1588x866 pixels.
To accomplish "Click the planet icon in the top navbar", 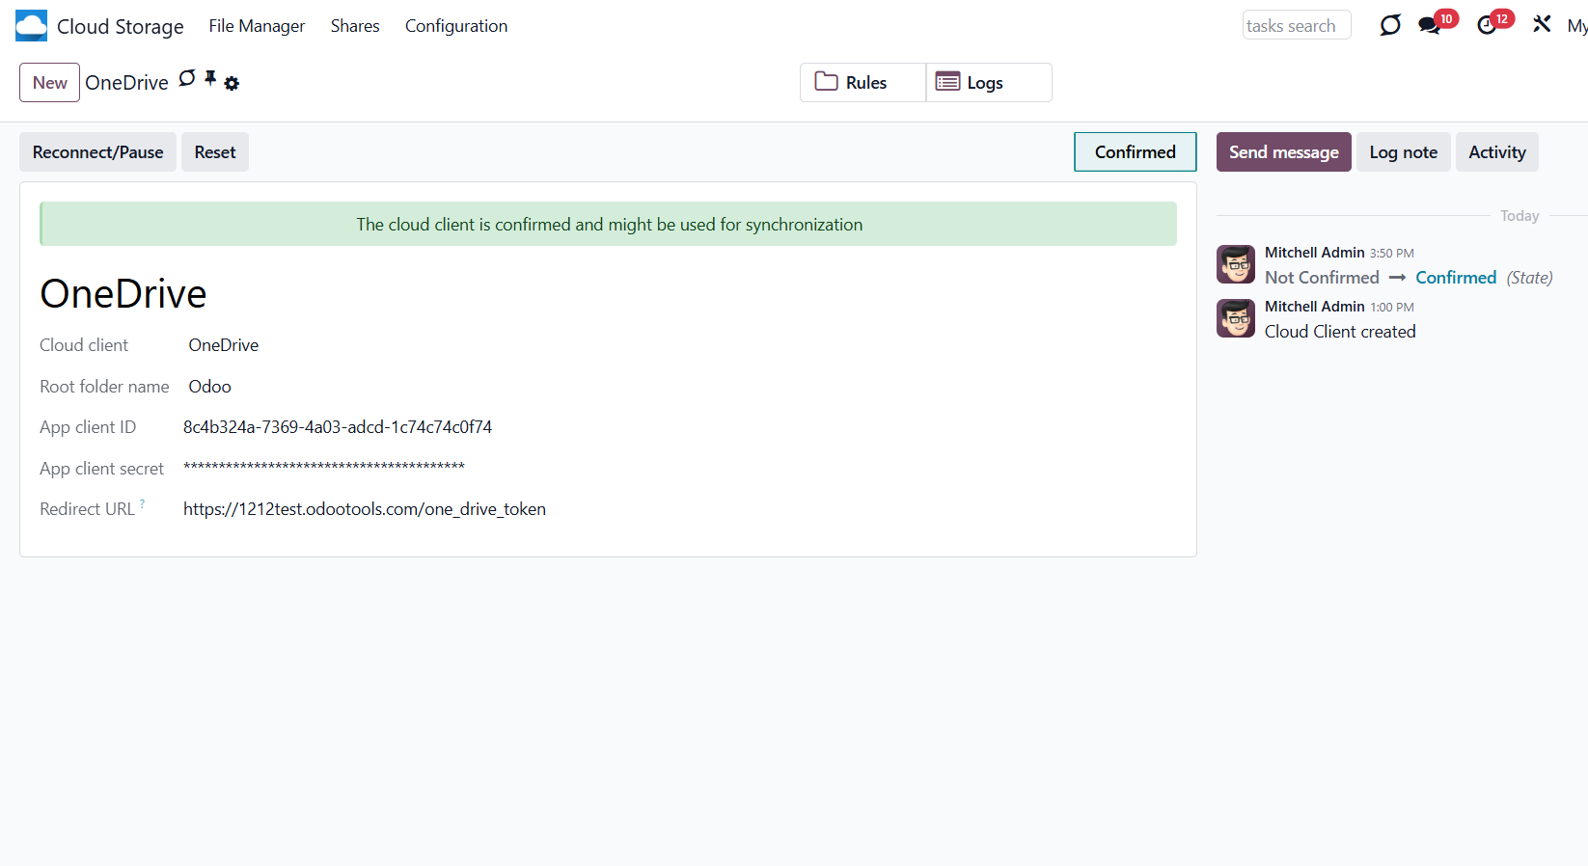I will point(1389,25).
